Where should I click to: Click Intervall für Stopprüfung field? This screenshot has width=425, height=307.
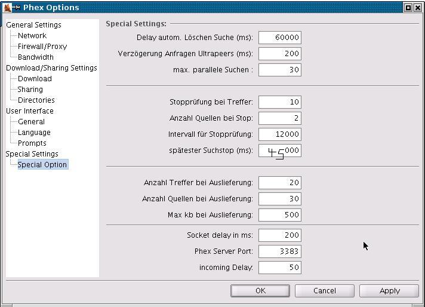[x=280, y=134]
